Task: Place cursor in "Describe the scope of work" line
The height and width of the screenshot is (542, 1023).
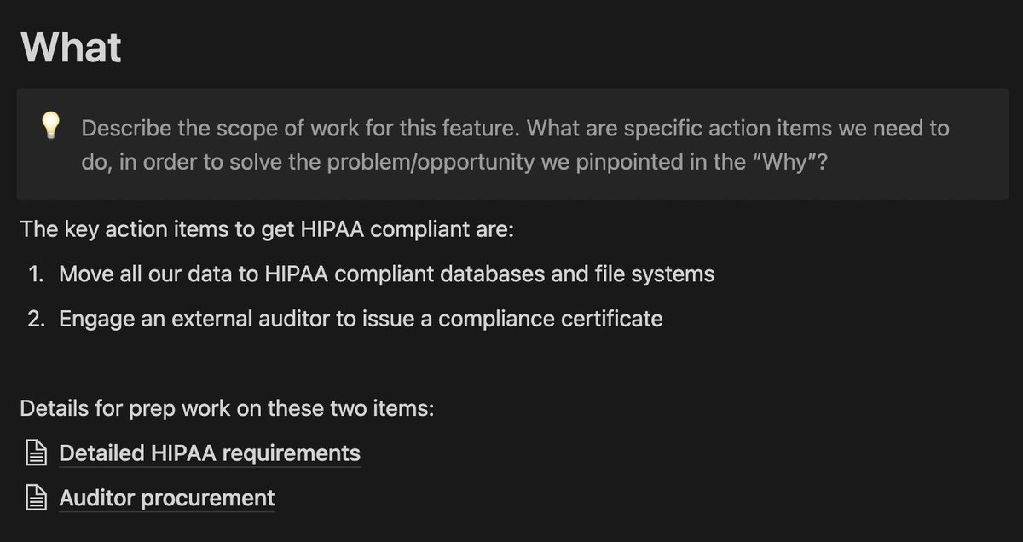Action: coord(515,130)
